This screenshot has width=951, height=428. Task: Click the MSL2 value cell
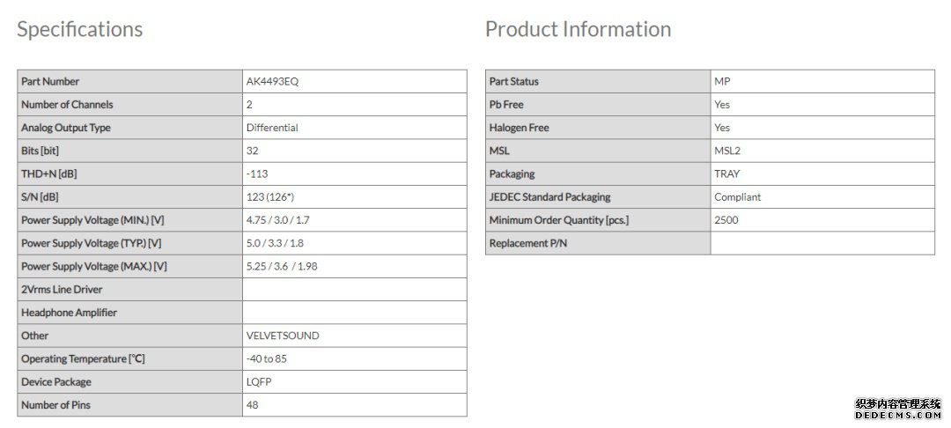727,151
